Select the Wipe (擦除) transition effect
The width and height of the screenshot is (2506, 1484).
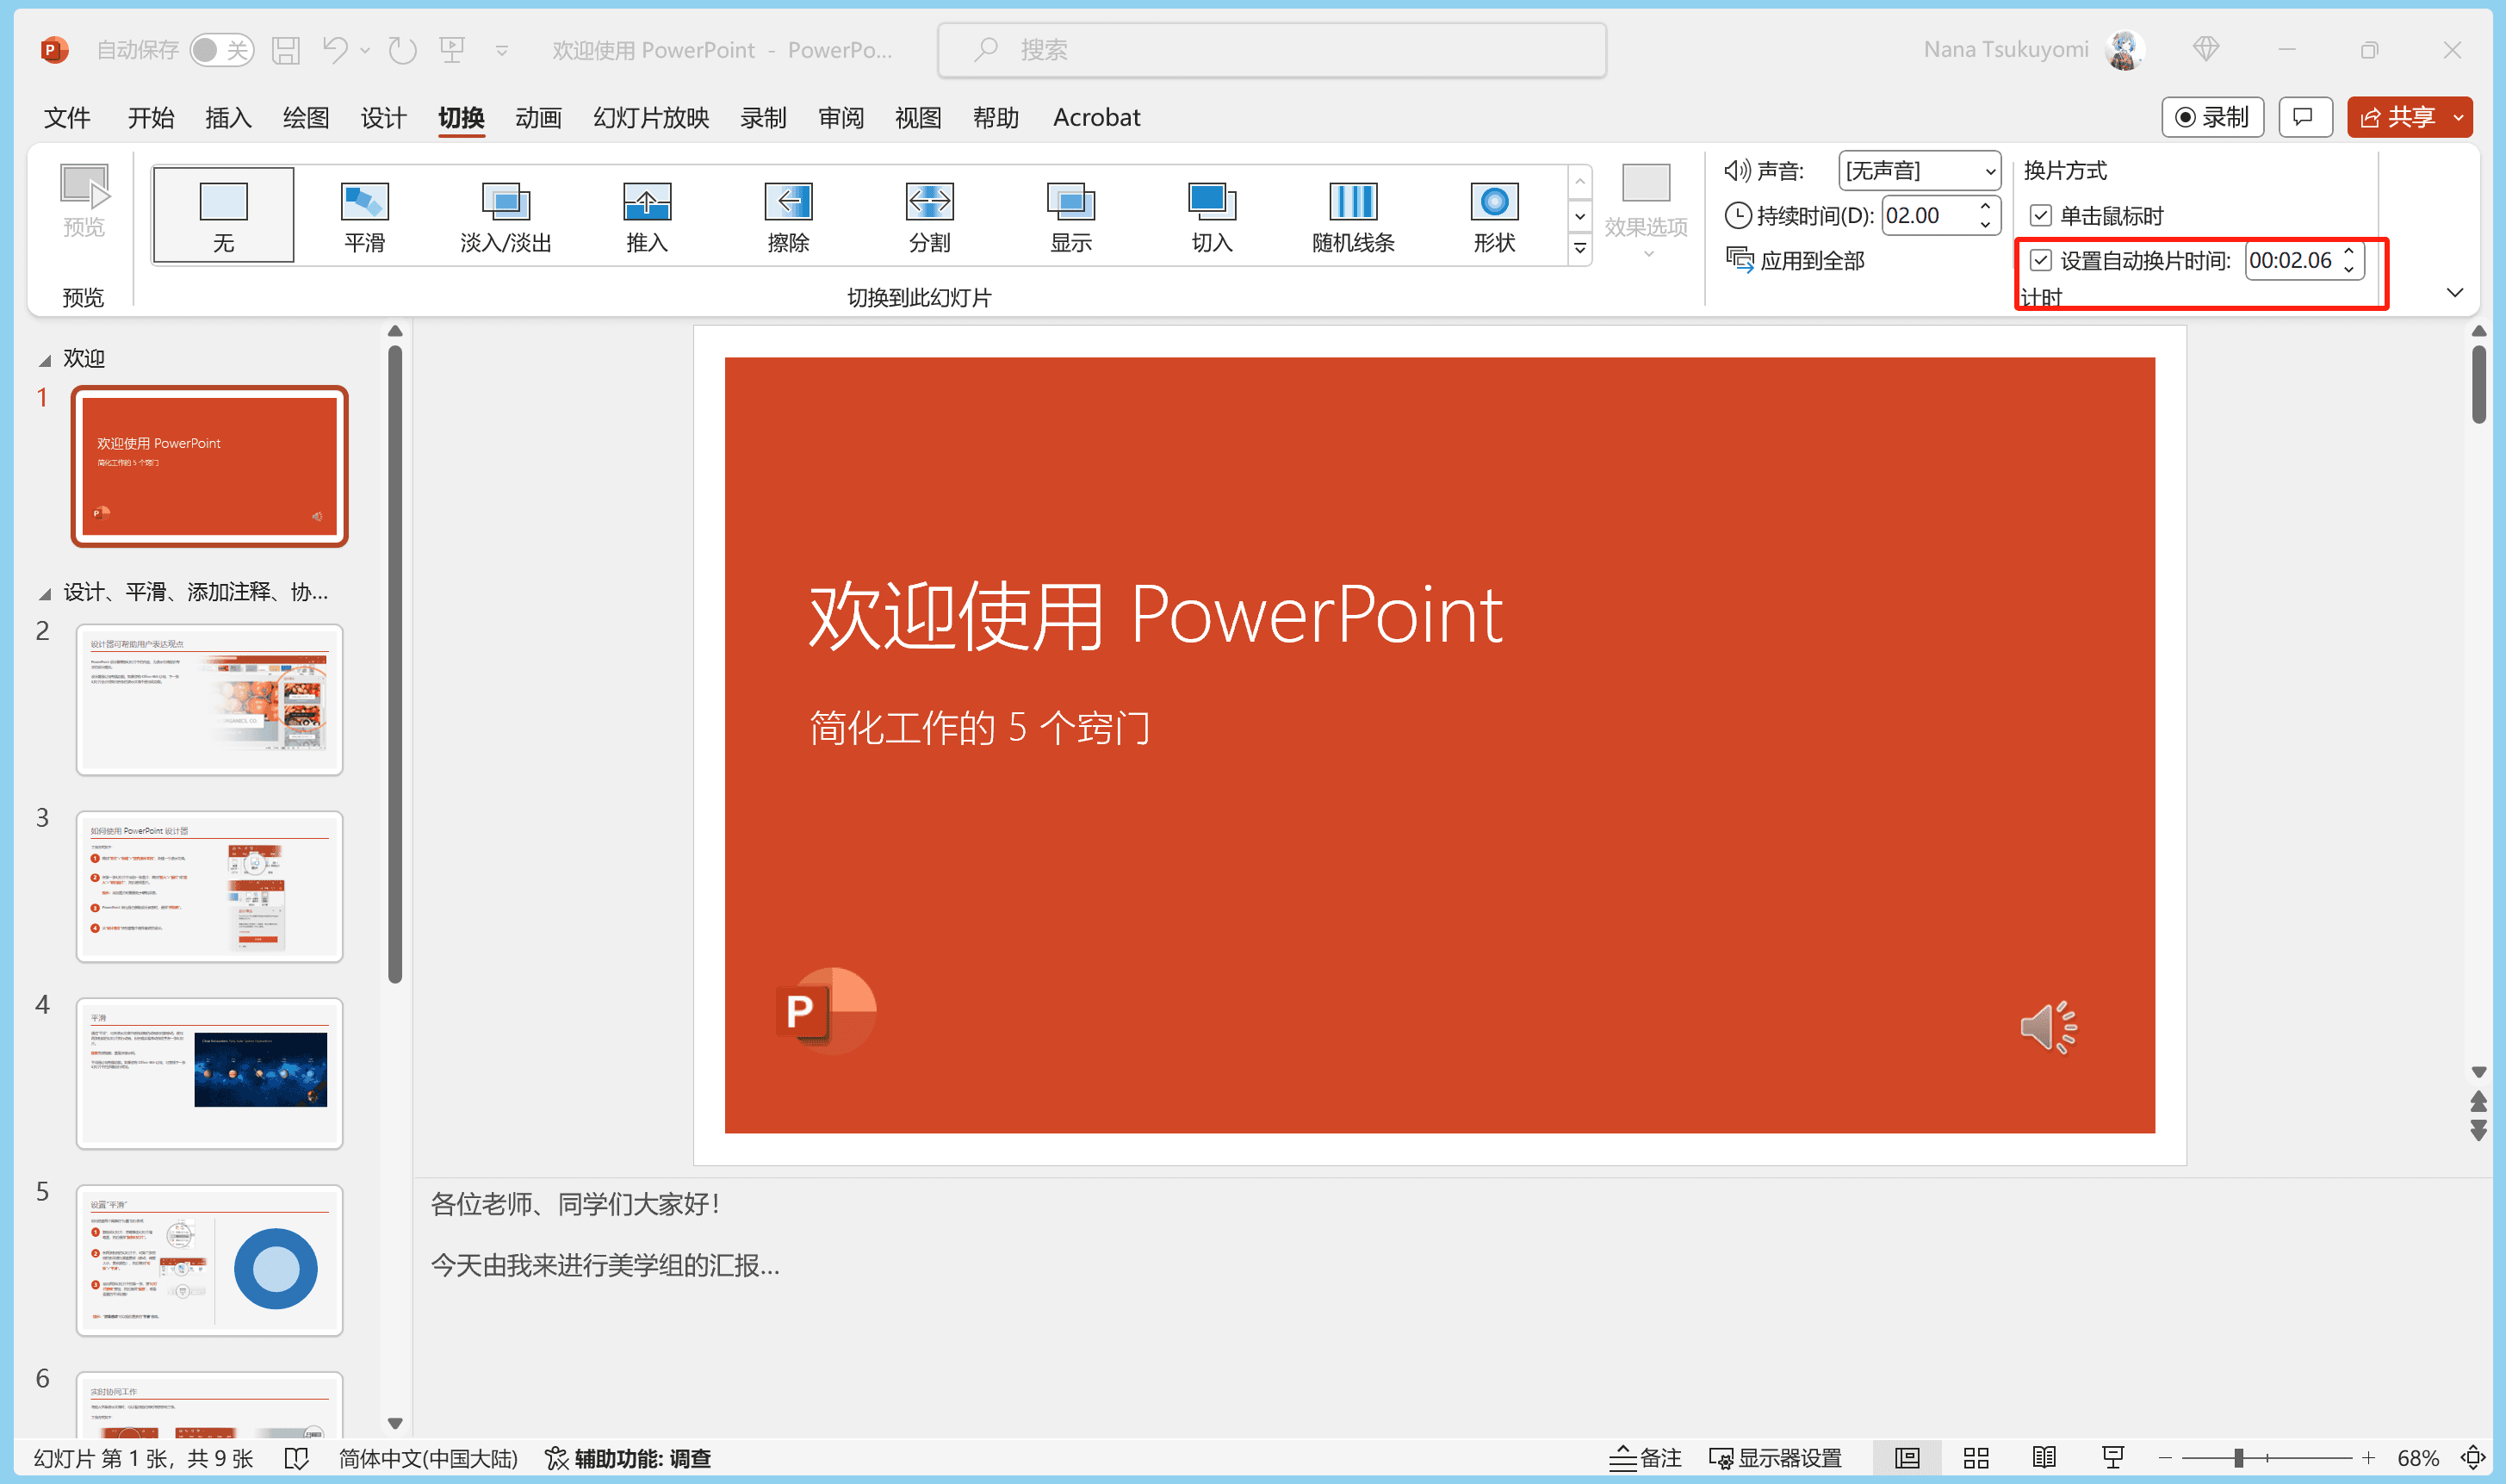click(788, 214)
